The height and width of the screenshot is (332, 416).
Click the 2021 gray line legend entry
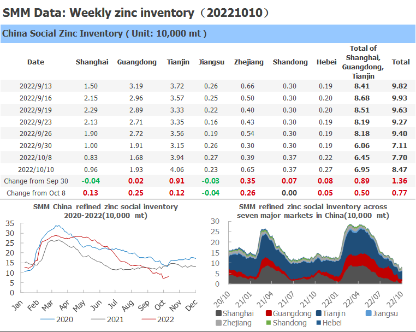107,319
